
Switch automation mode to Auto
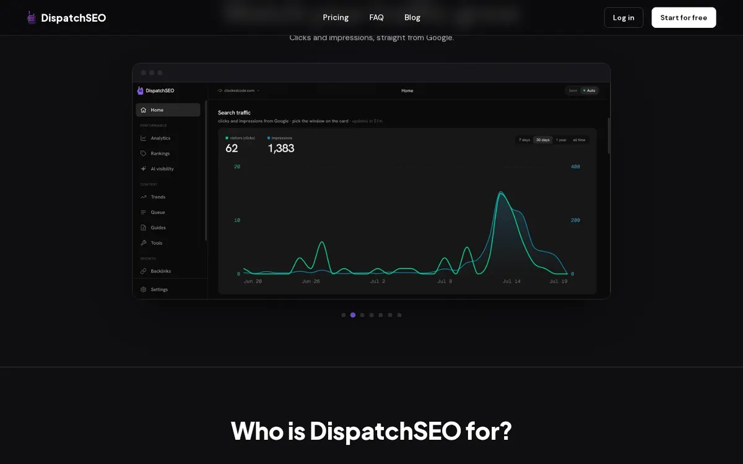pyautogui.click(x=589, y=90)
